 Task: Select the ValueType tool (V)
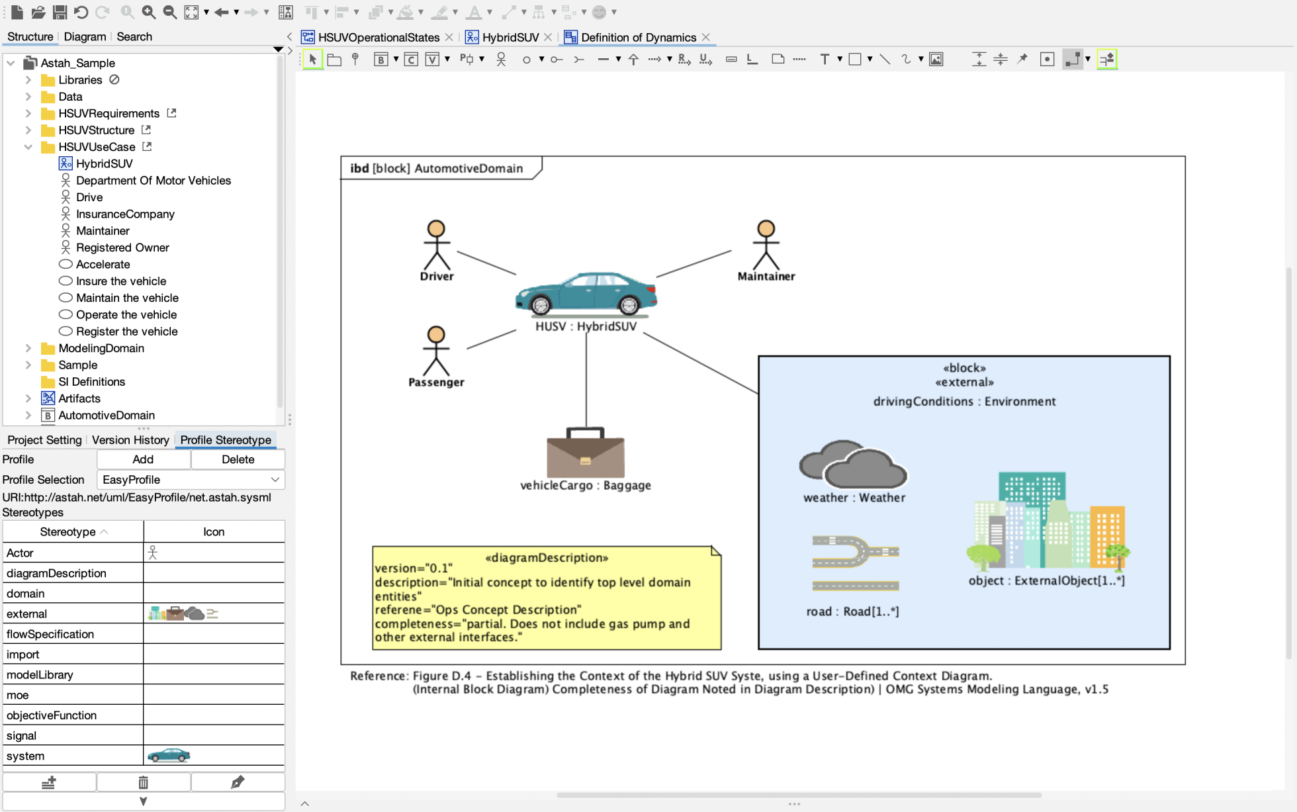pos(433,59)
